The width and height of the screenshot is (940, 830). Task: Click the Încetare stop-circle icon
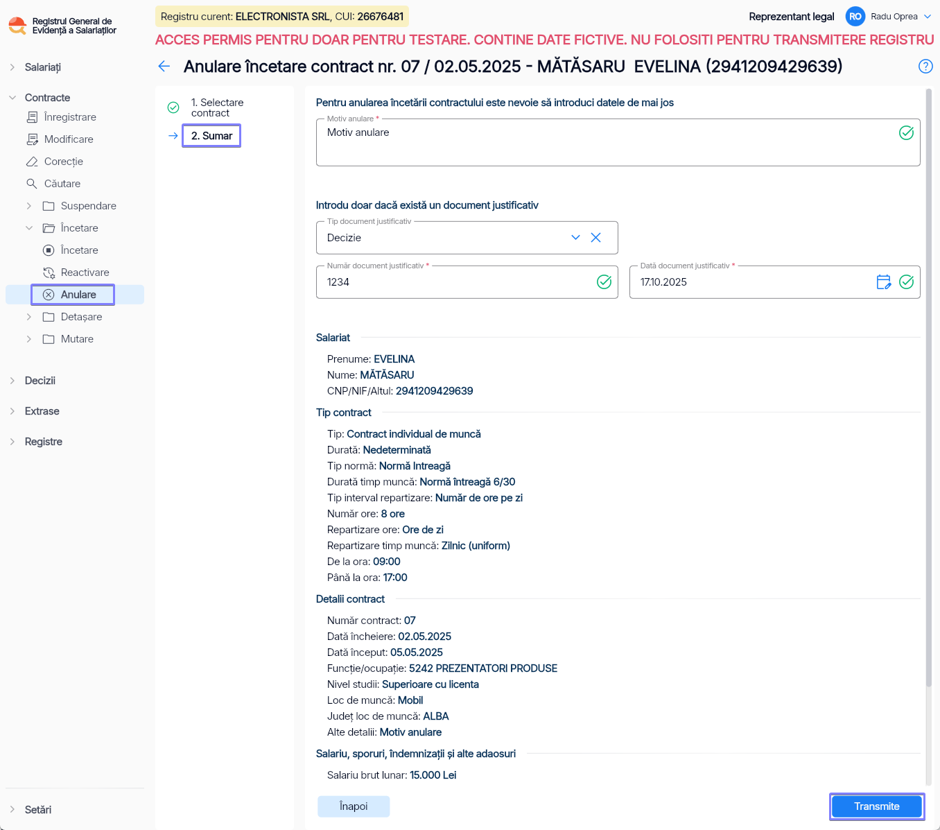click(49, 250)
